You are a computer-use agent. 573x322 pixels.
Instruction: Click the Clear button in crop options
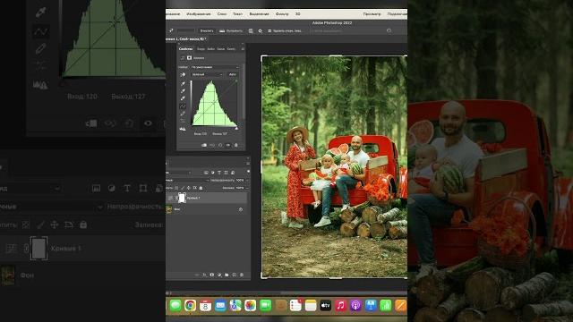(x=207, y=31)
